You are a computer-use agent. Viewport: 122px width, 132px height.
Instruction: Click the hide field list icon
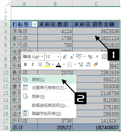25,113
